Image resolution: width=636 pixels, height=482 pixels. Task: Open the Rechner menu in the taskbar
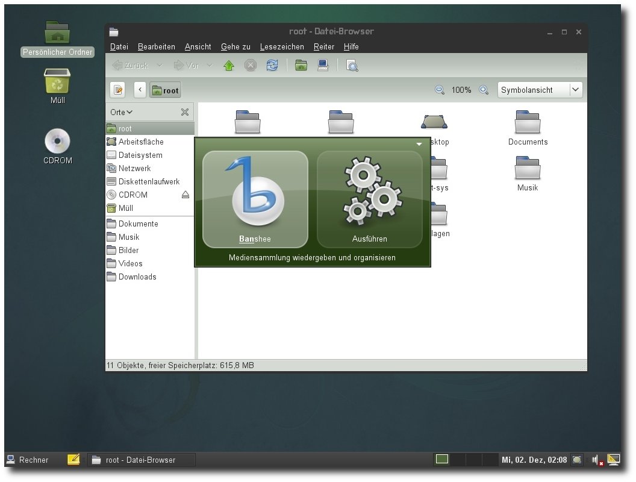coord(28,460)
